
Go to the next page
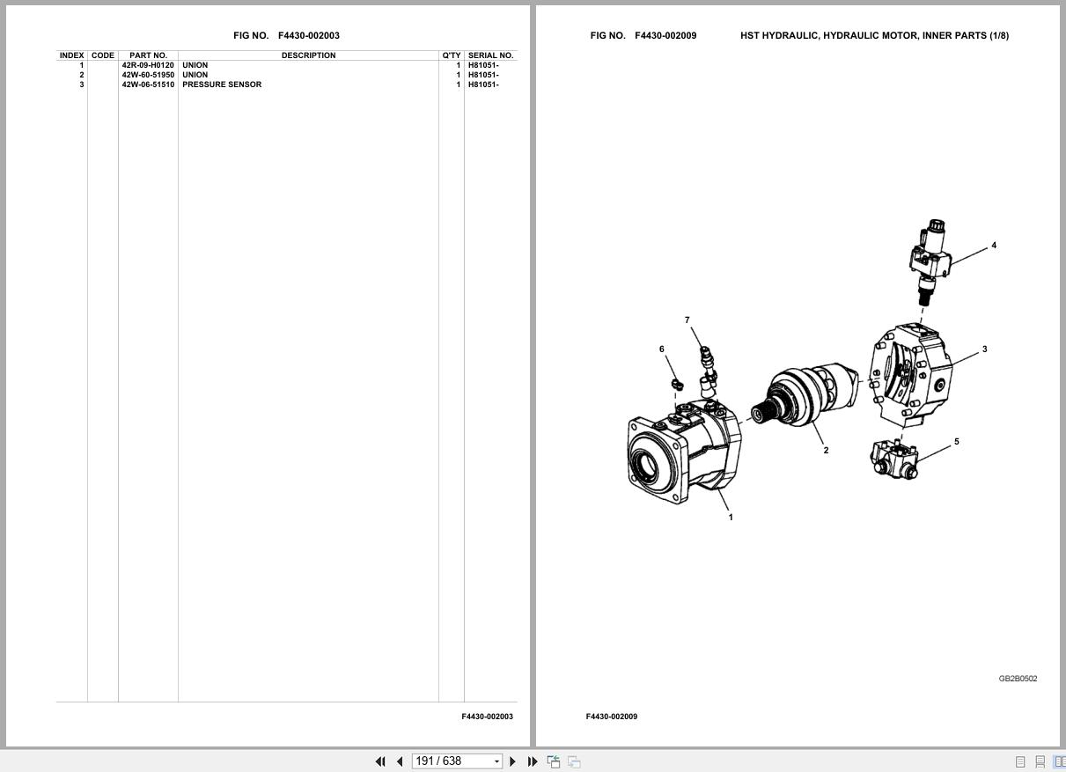coord(513,761)
